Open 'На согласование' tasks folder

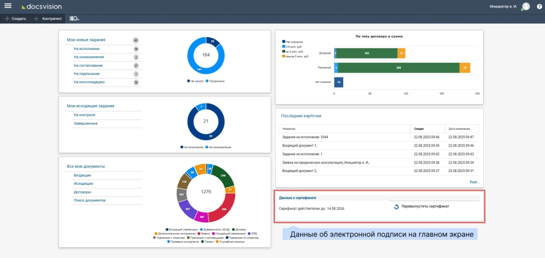click(x=88, y=66)
